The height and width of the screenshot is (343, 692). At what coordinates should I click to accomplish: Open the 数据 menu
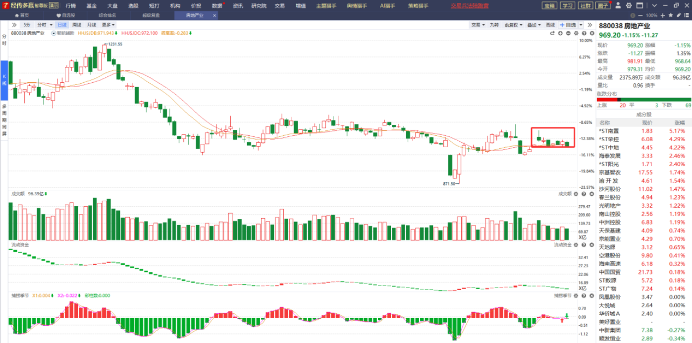click(217, 6)
